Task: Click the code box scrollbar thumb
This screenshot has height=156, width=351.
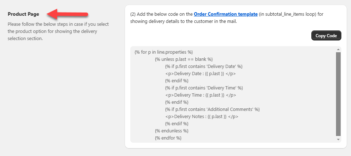Action: [338, 94]
